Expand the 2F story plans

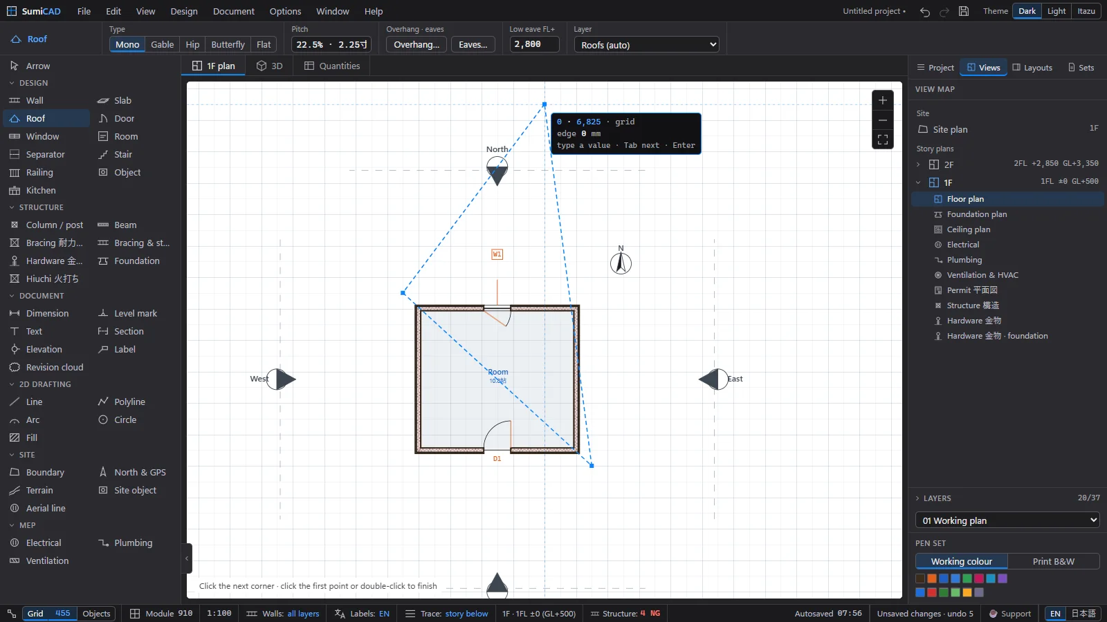(918, 164)
